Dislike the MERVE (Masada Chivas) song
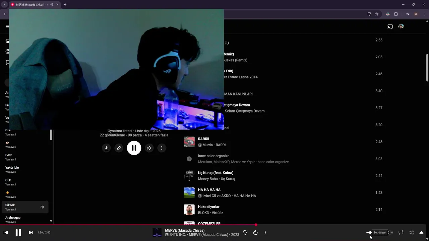 tap(245, 232)
